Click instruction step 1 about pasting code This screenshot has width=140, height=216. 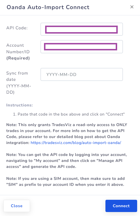pyautogui.click(x=69, y=114)
